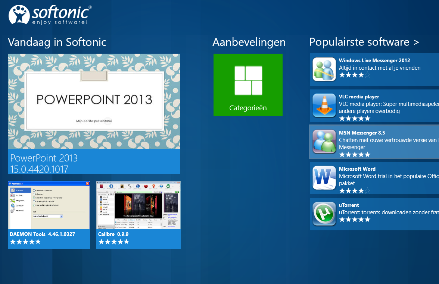
Task: Select the MSN Messenger 8.5 icon
Action: pos(324,142)
